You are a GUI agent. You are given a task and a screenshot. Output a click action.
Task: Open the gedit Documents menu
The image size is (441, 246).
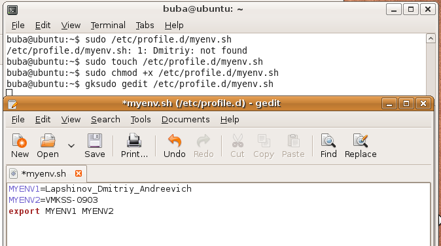coord(185,120)
